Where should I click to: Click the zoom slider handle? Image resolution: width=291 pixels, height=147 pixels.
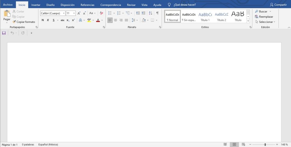pos(265,144)
